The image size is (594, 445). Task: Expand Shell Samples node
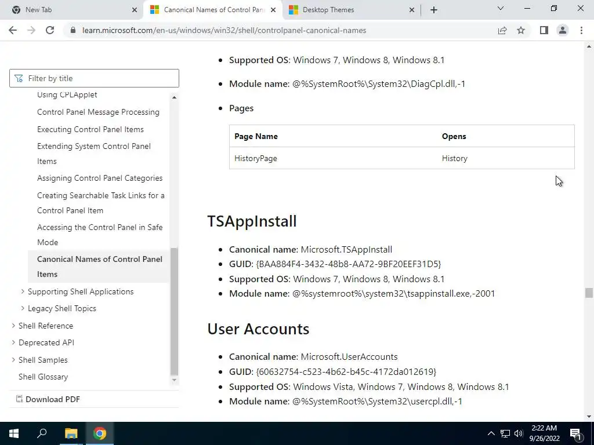click(x=13, y=360)
